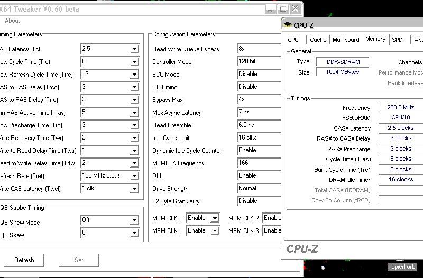
Task: Click the CPU-Z Size field 1024 MBytes
Action: pyautogui.click(x=343, y=72)
